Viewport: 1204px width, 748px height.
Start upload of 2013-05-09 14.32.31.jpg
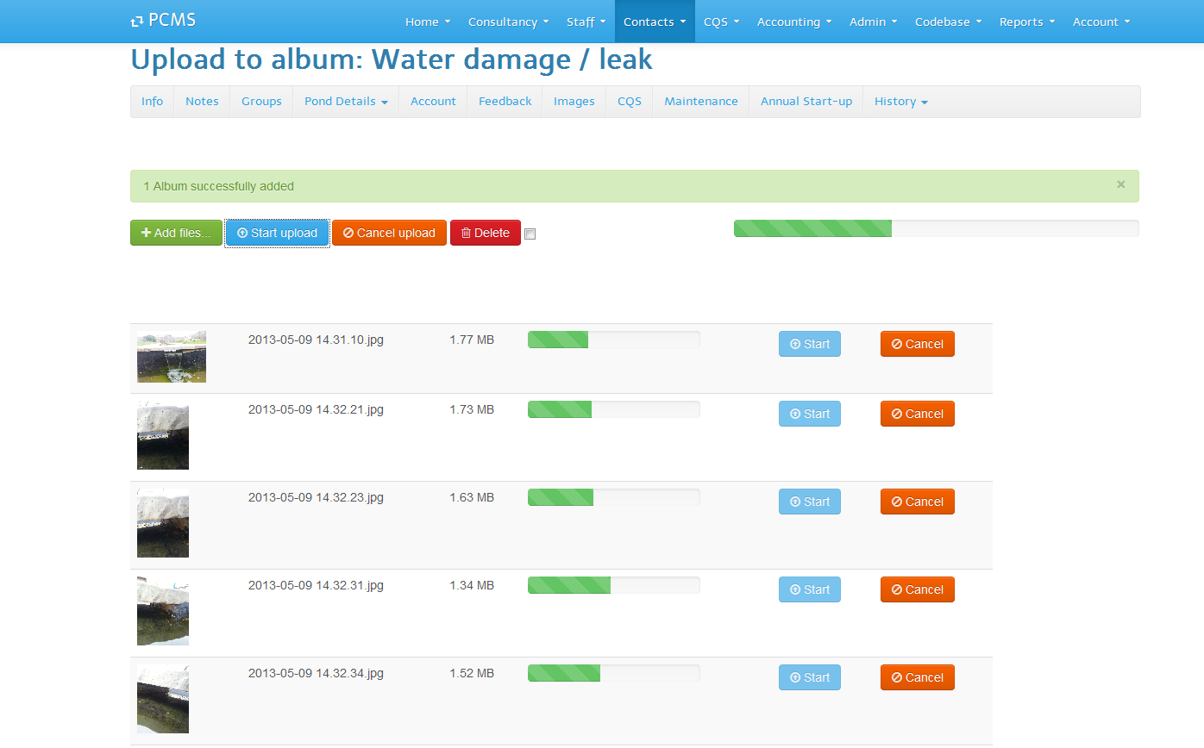[x=809, y=589]
